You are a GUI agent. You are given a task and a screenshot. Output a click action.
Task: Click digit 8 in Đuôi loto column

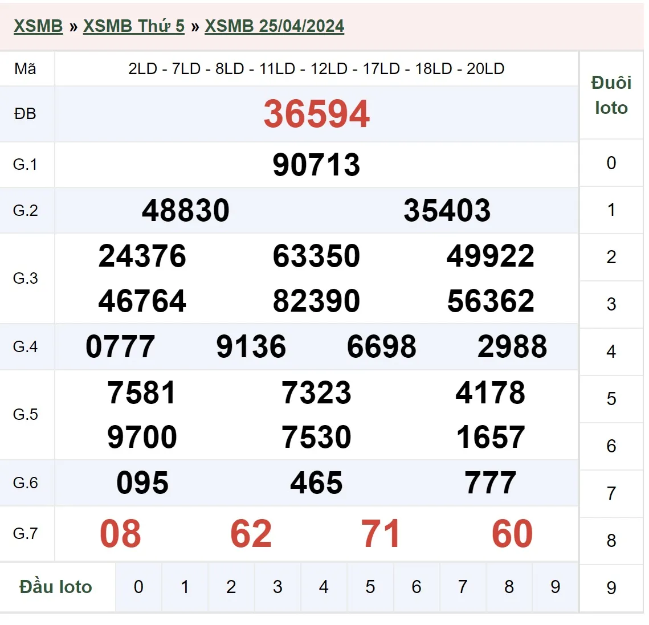(x=611, y=541)
